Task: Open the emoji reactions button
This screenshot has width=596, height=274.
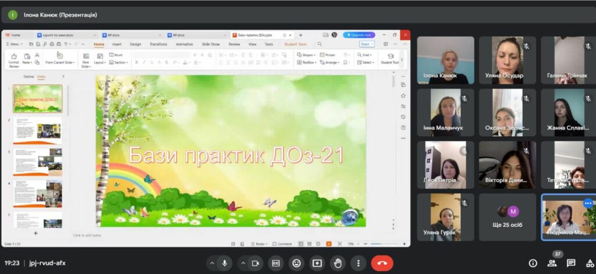Action: (x=297, y=263)
